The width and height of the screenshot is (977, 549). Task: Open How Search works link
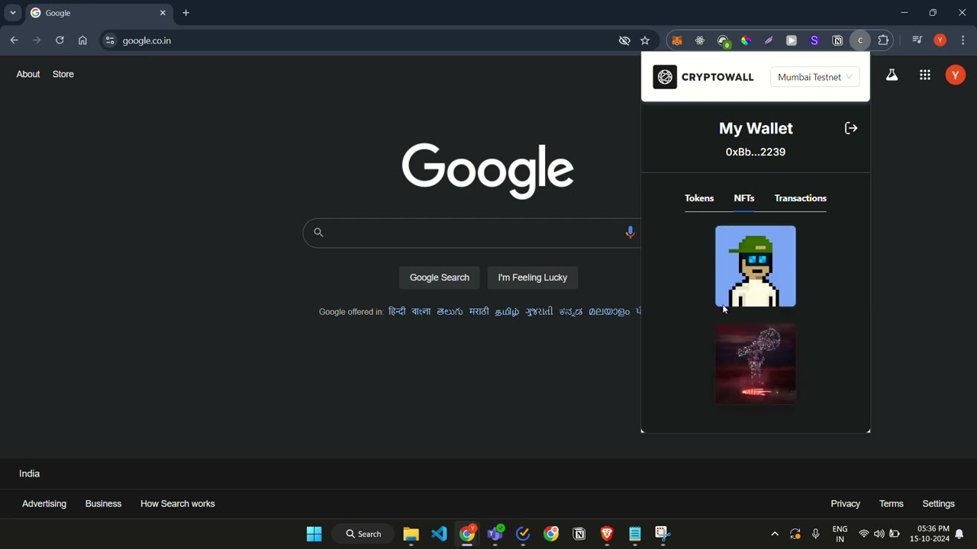(178, 504)
